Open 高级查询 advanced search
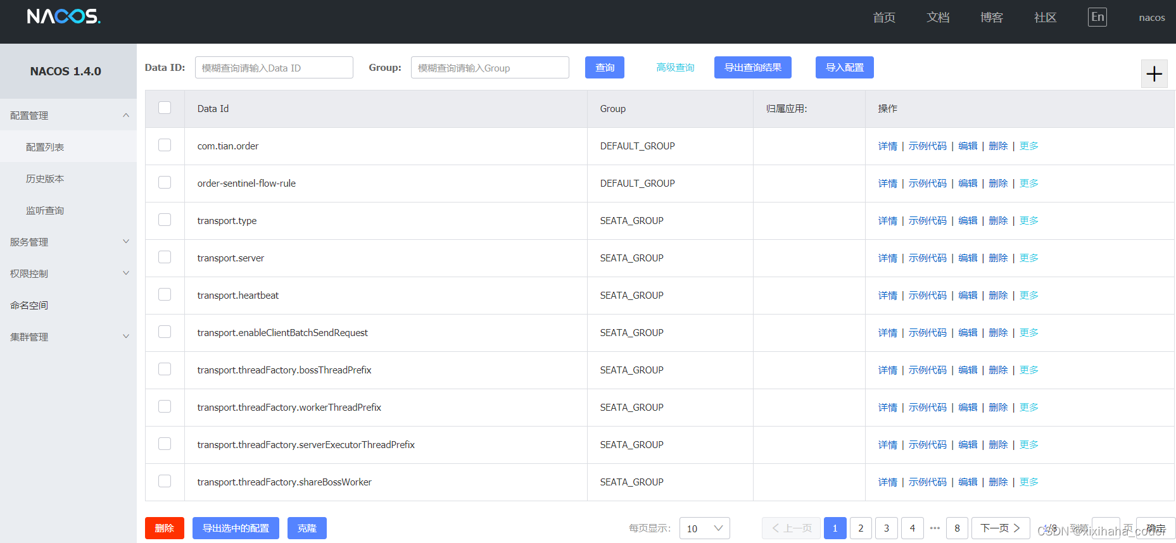This screenshot has width=1176, height=543. pos(675,67)
